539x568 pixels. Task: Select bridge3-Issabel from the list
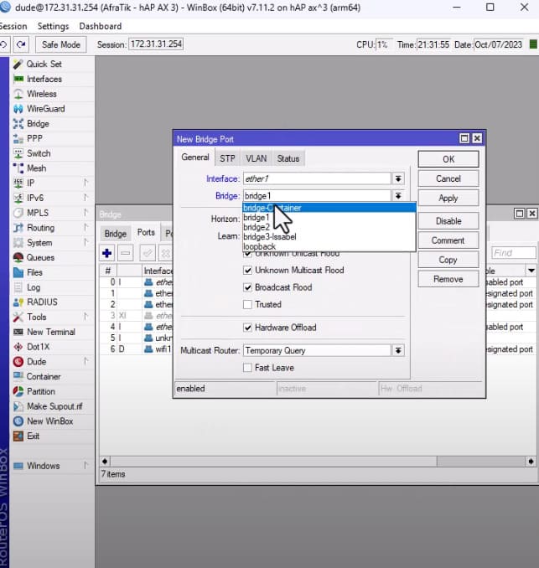pyautogui.click(x=329, y=237)
